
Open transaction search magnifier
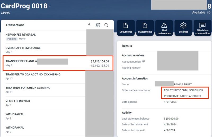[106, 25]
